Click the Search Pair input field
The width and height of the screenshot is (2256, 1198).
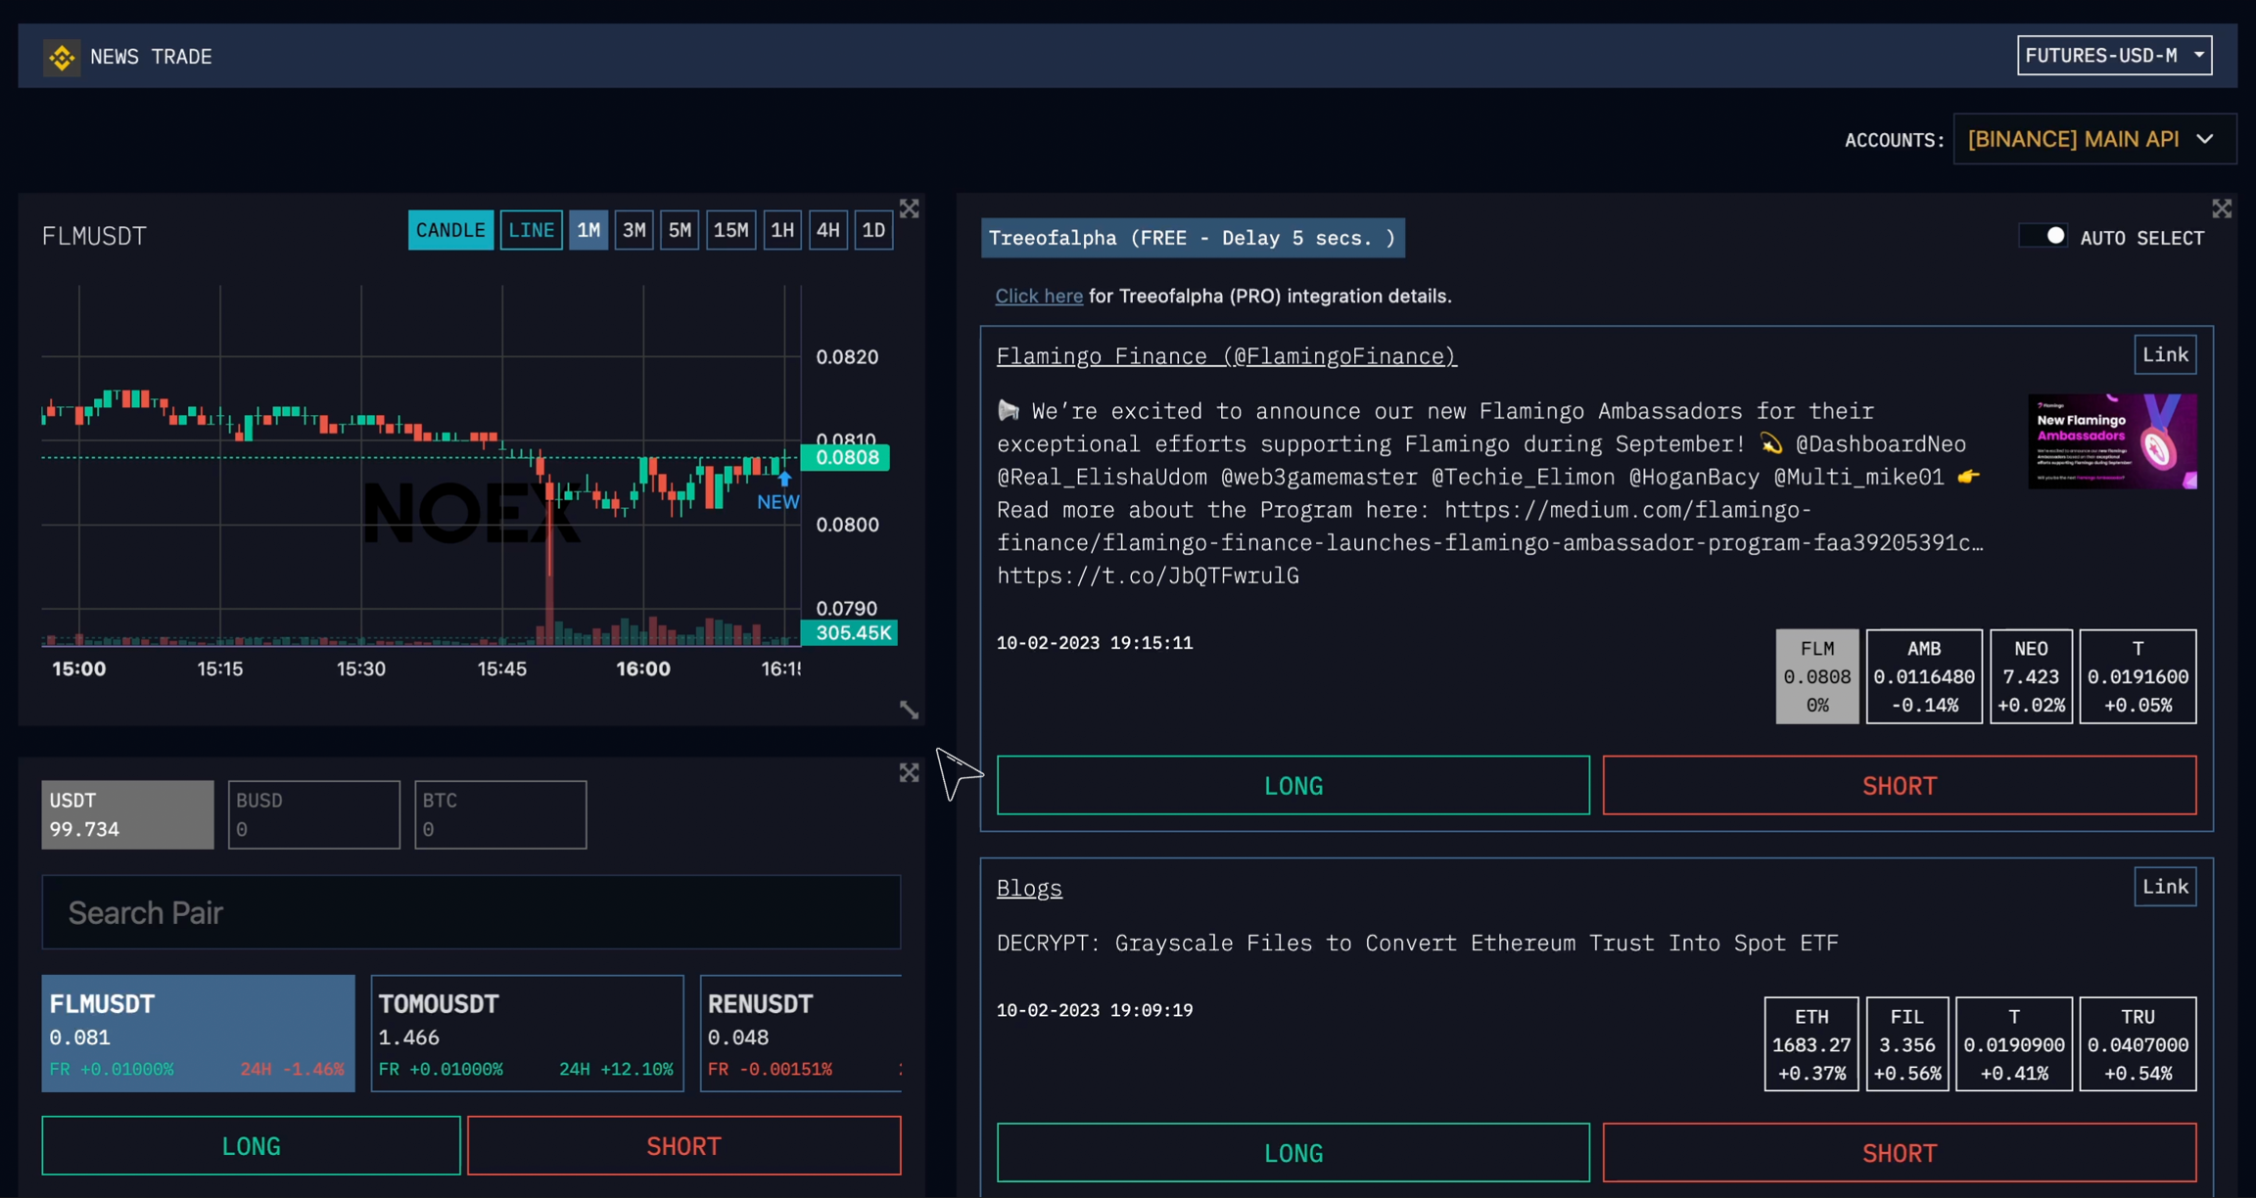(470, 912)
